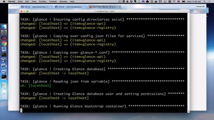Click the Chrome back arrow button
Image resolution: width=214 pixels, height=120 pixels.
point(11,11)
